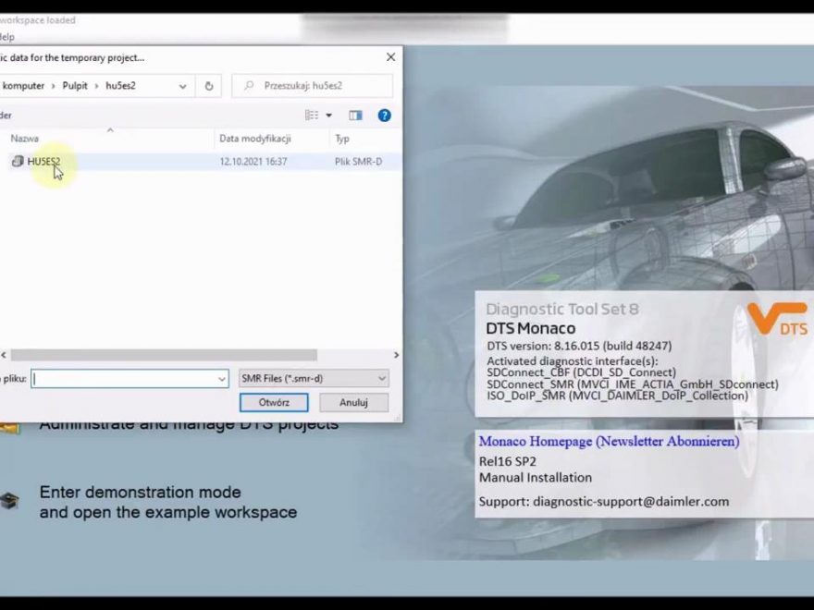The width and height of the screenshot is (814, 610).
Task: Open the file dialog help
Action: (384, 116)
